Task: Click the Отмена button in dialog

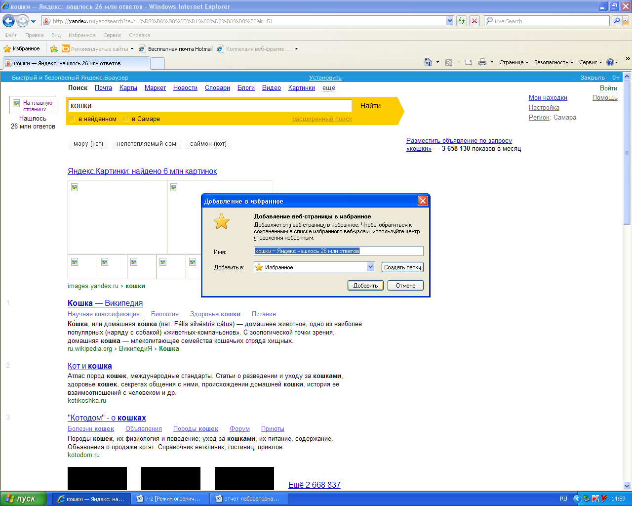Action: pos(405,285)
